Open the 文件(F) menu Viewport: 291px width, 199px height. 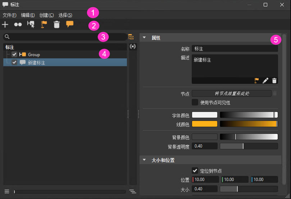coord(9,15)
